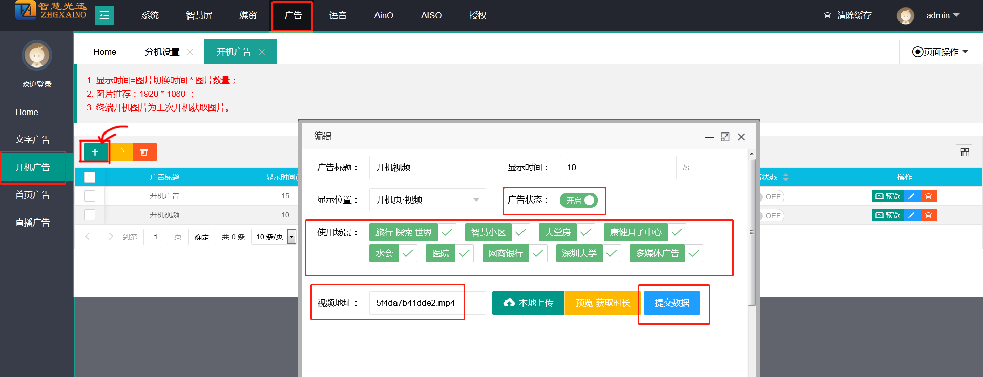Open the 媒资 top menu
The width and height of the screenshot is (983, 377).
tap(248, 15)
